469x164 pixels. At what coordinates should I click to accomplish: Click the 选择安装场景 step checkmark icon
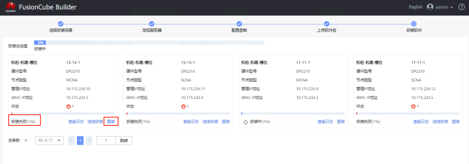click(60, 23)
